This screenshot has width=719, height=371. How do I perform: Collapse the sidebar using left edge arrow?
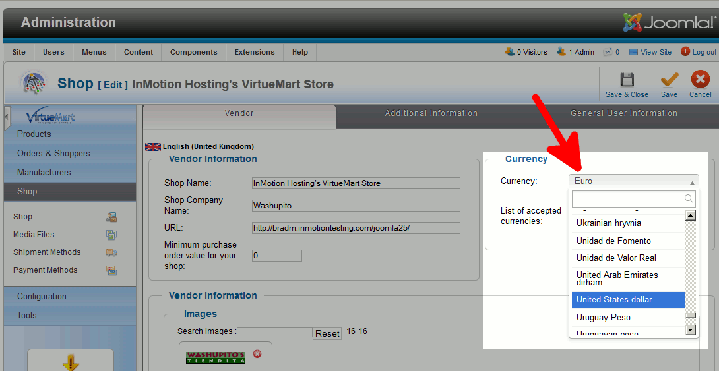7,117
